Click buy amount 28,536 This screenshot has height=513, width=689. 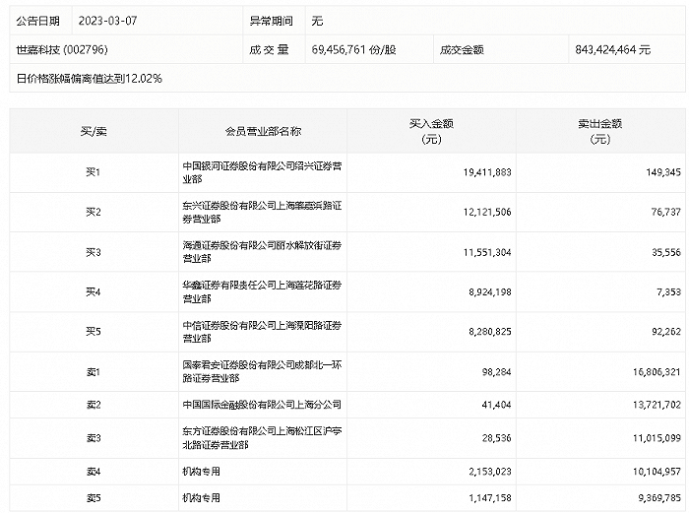(496, 438)
